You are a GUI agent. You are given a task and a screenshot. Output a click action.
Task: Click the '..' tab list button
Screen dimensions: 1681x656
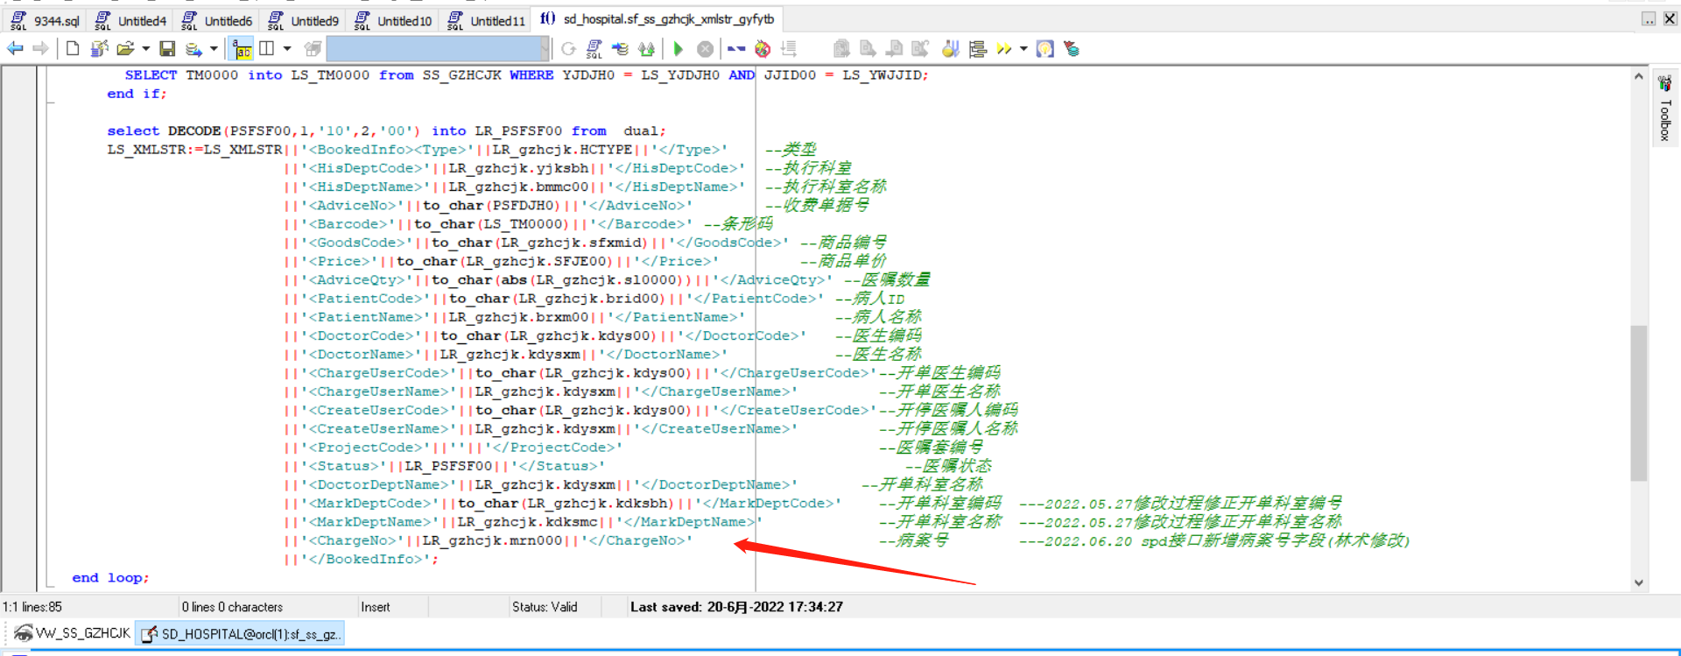click(x=1649, y=18)
